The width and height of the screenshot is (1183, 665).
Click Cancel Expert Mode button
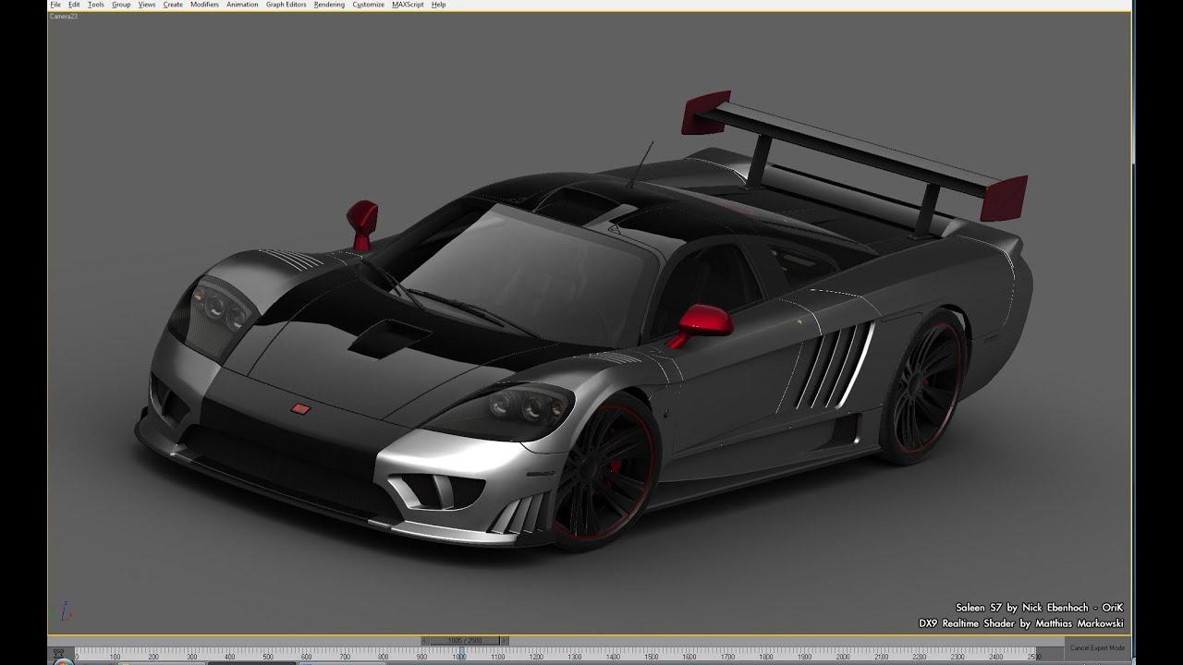(x=1097, y=647)
